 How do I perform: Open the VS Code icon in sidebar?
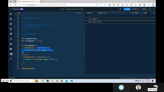(11, 54)
